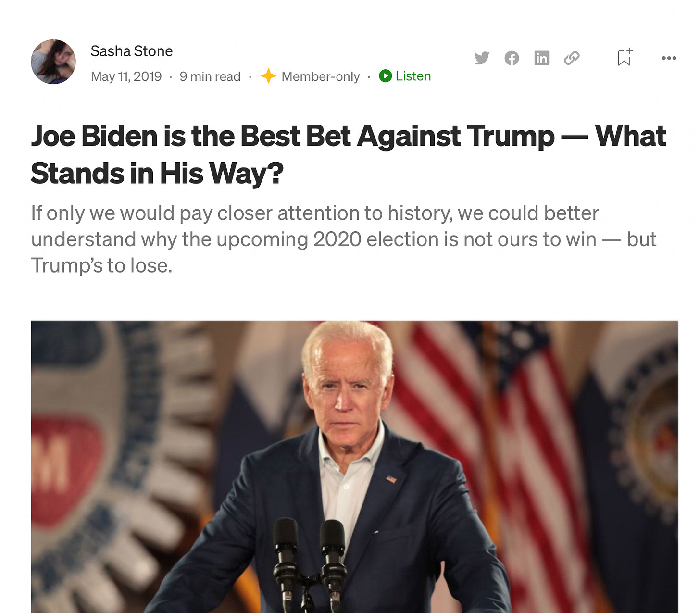This screenshot has width=700, height=613.
Task: Click the yellow Member-only star icon
Action: click(x=268, y=76)
